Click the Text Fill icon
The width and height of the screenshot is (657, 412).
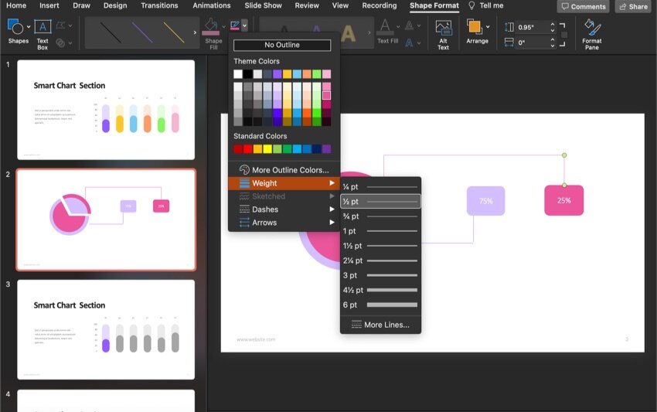[388, 31]
